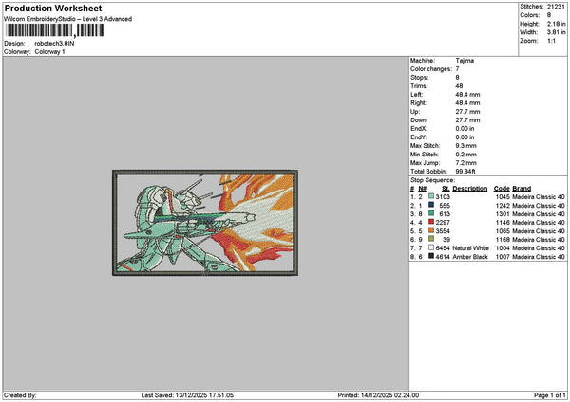This screenshot has width=570, height=402.
Task: Click the color swatch for thread 3103
Action: (x=431, y=196)
